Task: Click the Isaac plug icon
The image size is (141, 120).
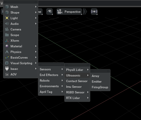Action: 7,69
